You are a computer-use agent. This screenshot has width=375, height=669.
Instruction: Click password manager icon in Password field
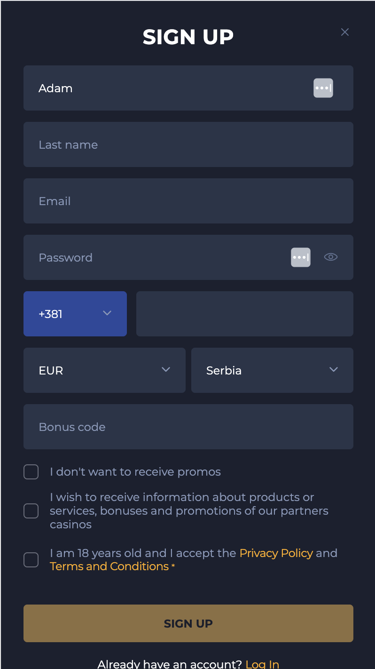click(x=301, y=257)
